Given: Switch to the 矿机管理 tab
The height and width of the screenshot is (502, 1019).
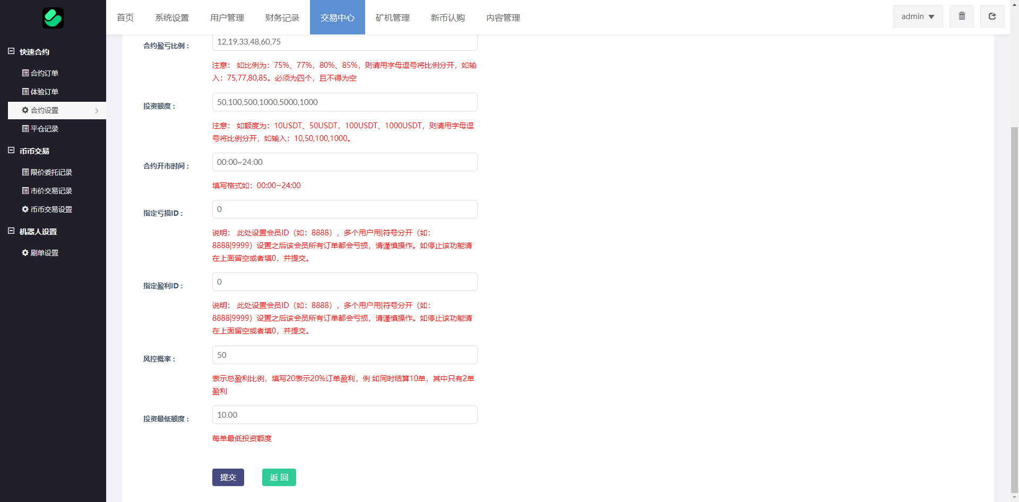Looking at the screenshot, I should point(393,17).
